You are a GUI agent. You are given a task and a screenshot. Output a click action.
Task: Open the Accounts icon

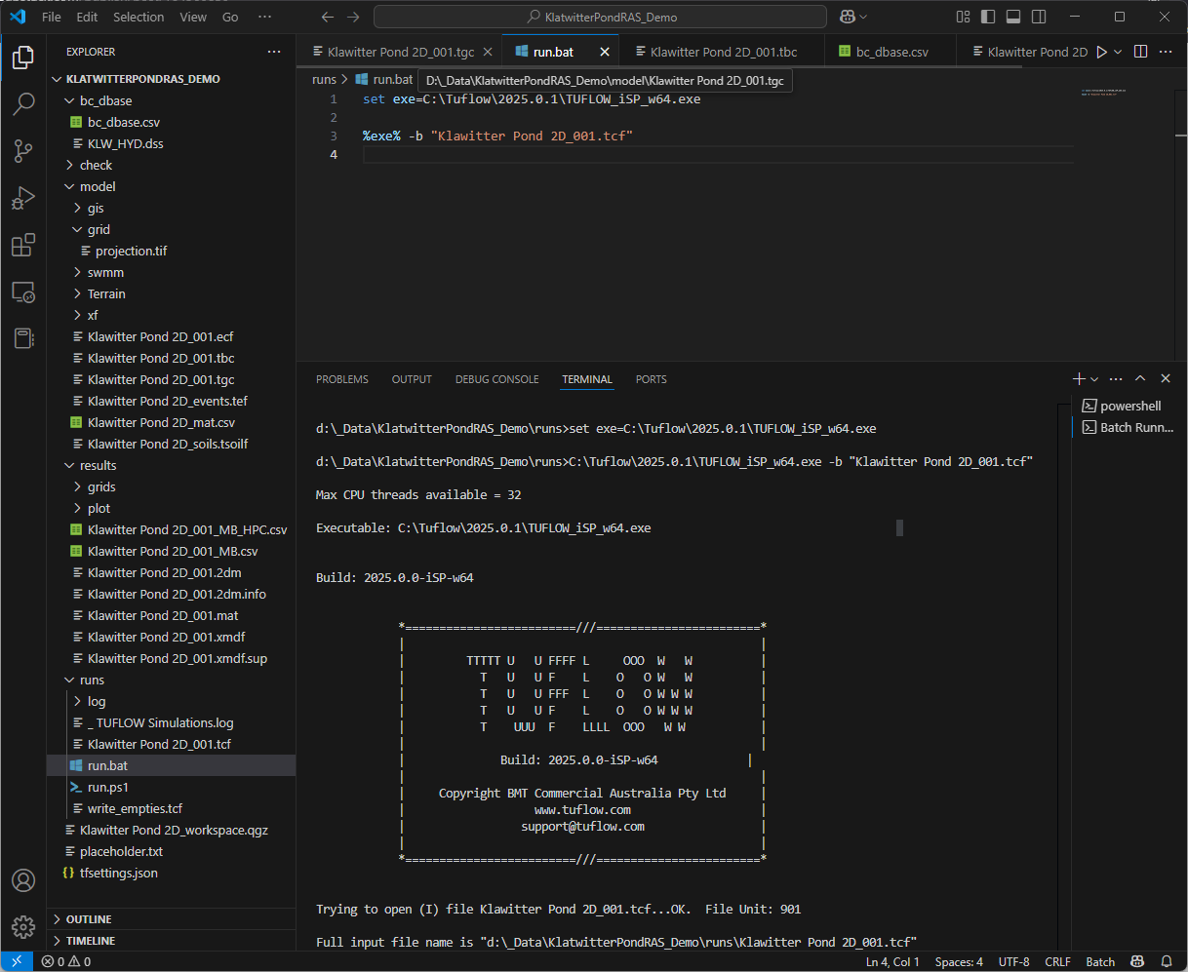point(23,879)
